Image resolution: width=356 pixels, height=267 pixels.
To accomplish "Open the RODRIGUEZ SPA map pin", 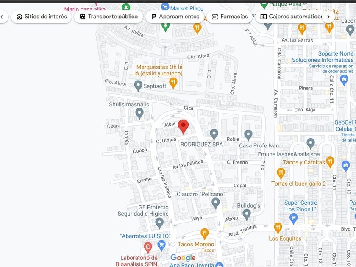I will 214,134.
